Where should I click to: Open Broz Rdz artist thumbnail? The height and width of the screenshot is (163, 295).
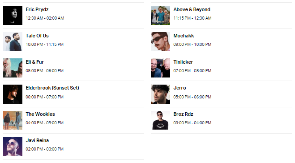[x=160, y=120]
